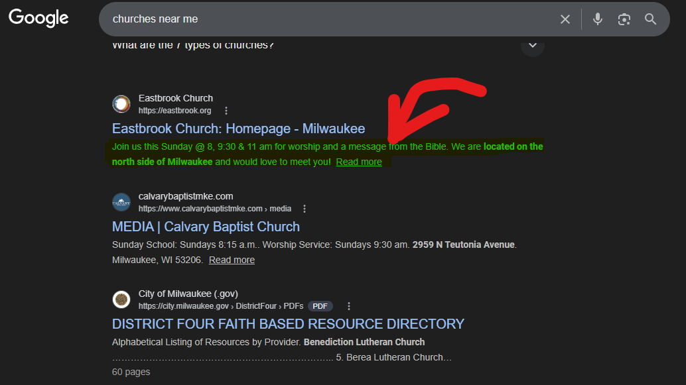Viewport: 686px width, 385px height.
Task: Click the '60 pages' text
Action: 131,372
